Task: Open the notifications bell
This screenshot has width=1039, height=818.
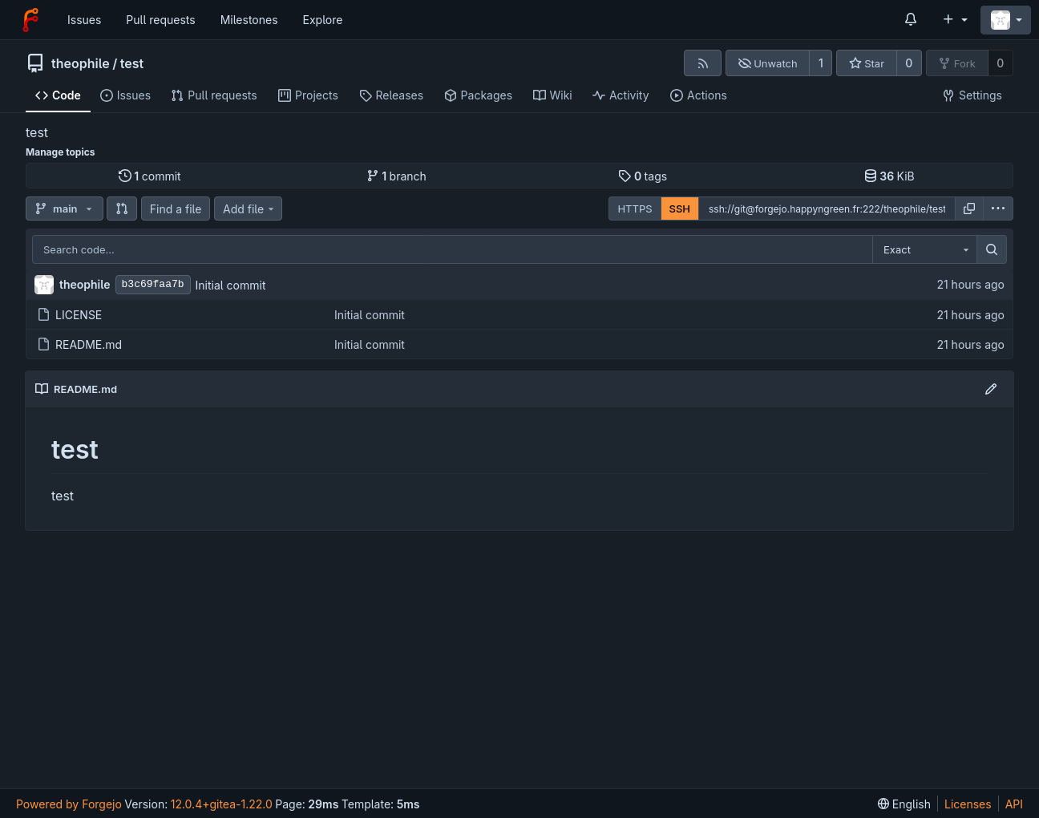Action: (911, 19)
